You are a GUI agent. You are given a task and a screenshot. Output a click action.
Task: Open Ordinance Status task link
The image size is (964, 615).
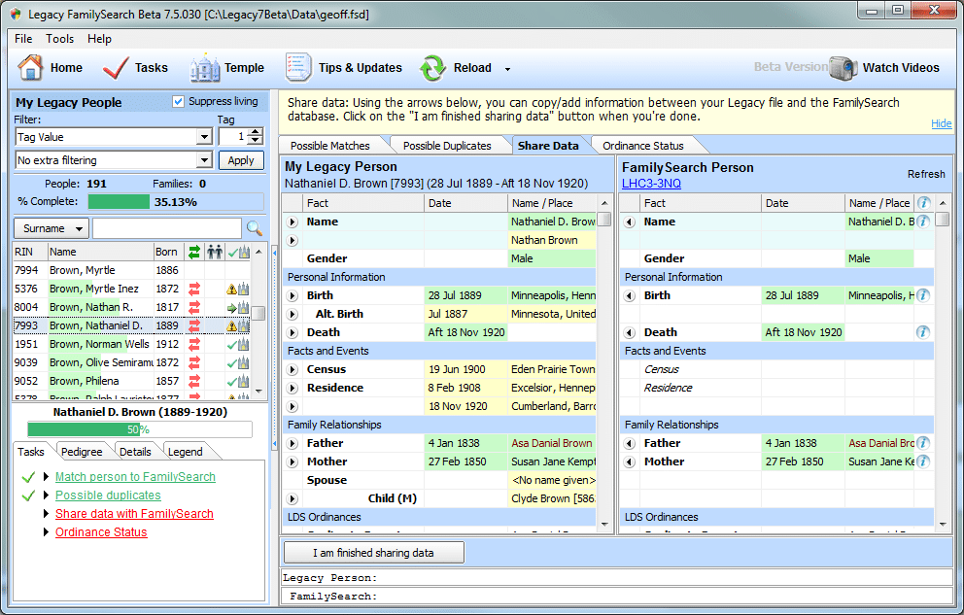[x=101, y=532]
